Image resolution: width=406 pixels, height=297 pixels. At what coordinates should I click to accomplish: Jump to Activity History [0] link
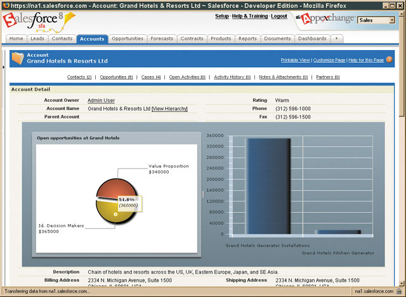point(232,77)
